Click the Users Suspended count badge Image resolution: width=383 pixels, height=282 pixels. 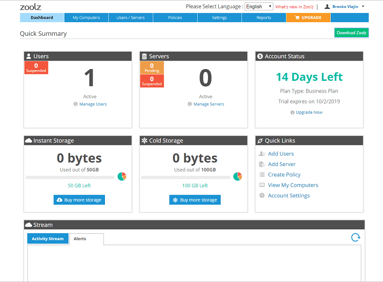point(36,68)
